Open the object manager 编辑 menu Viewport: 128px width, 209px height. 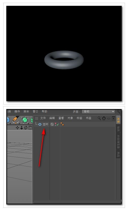(x=52, y=118)
